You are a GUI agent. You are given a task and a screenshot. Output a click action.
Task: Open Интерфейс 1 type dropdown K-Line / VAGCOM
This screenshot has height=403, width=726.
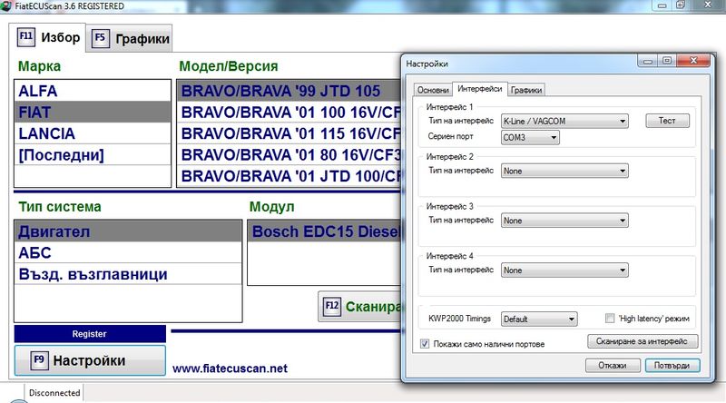coord(564,120)
